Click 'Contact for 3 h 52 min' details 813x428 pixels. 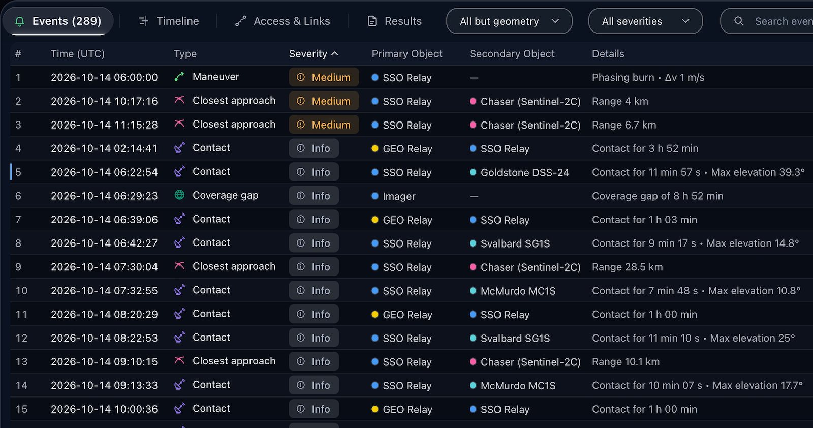click(645, 148)
